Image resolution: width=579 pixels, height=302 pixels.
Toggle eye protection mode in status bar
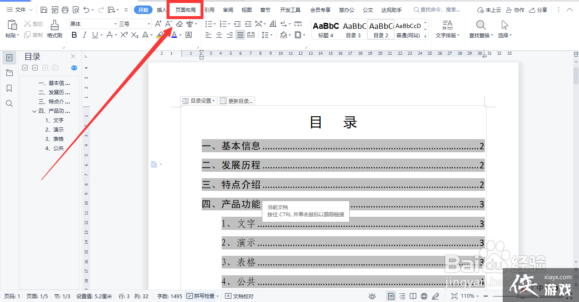pyautogui.click(x=372, y=296)
